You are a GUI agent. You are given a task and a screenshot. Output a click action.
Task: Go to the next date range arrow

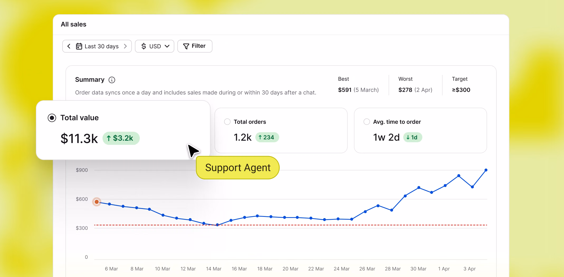(125, 46)
